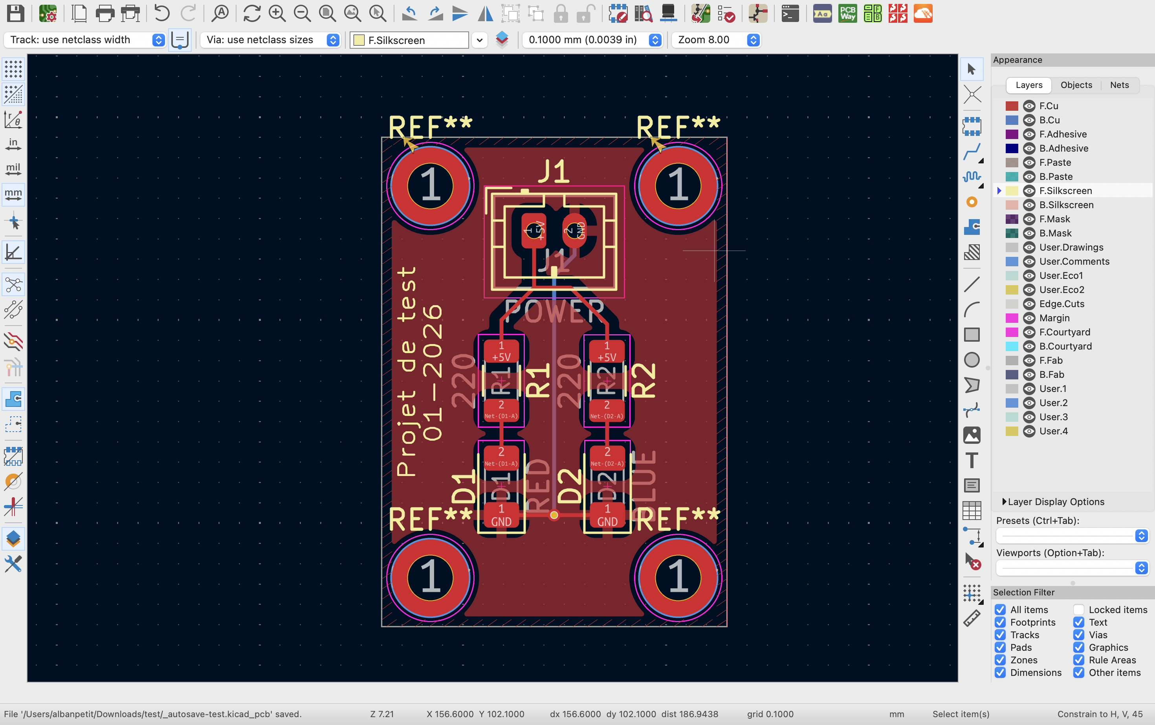1155x725 pixels.
Task: Select the Add Text tool
Action: tap(972, 460)
